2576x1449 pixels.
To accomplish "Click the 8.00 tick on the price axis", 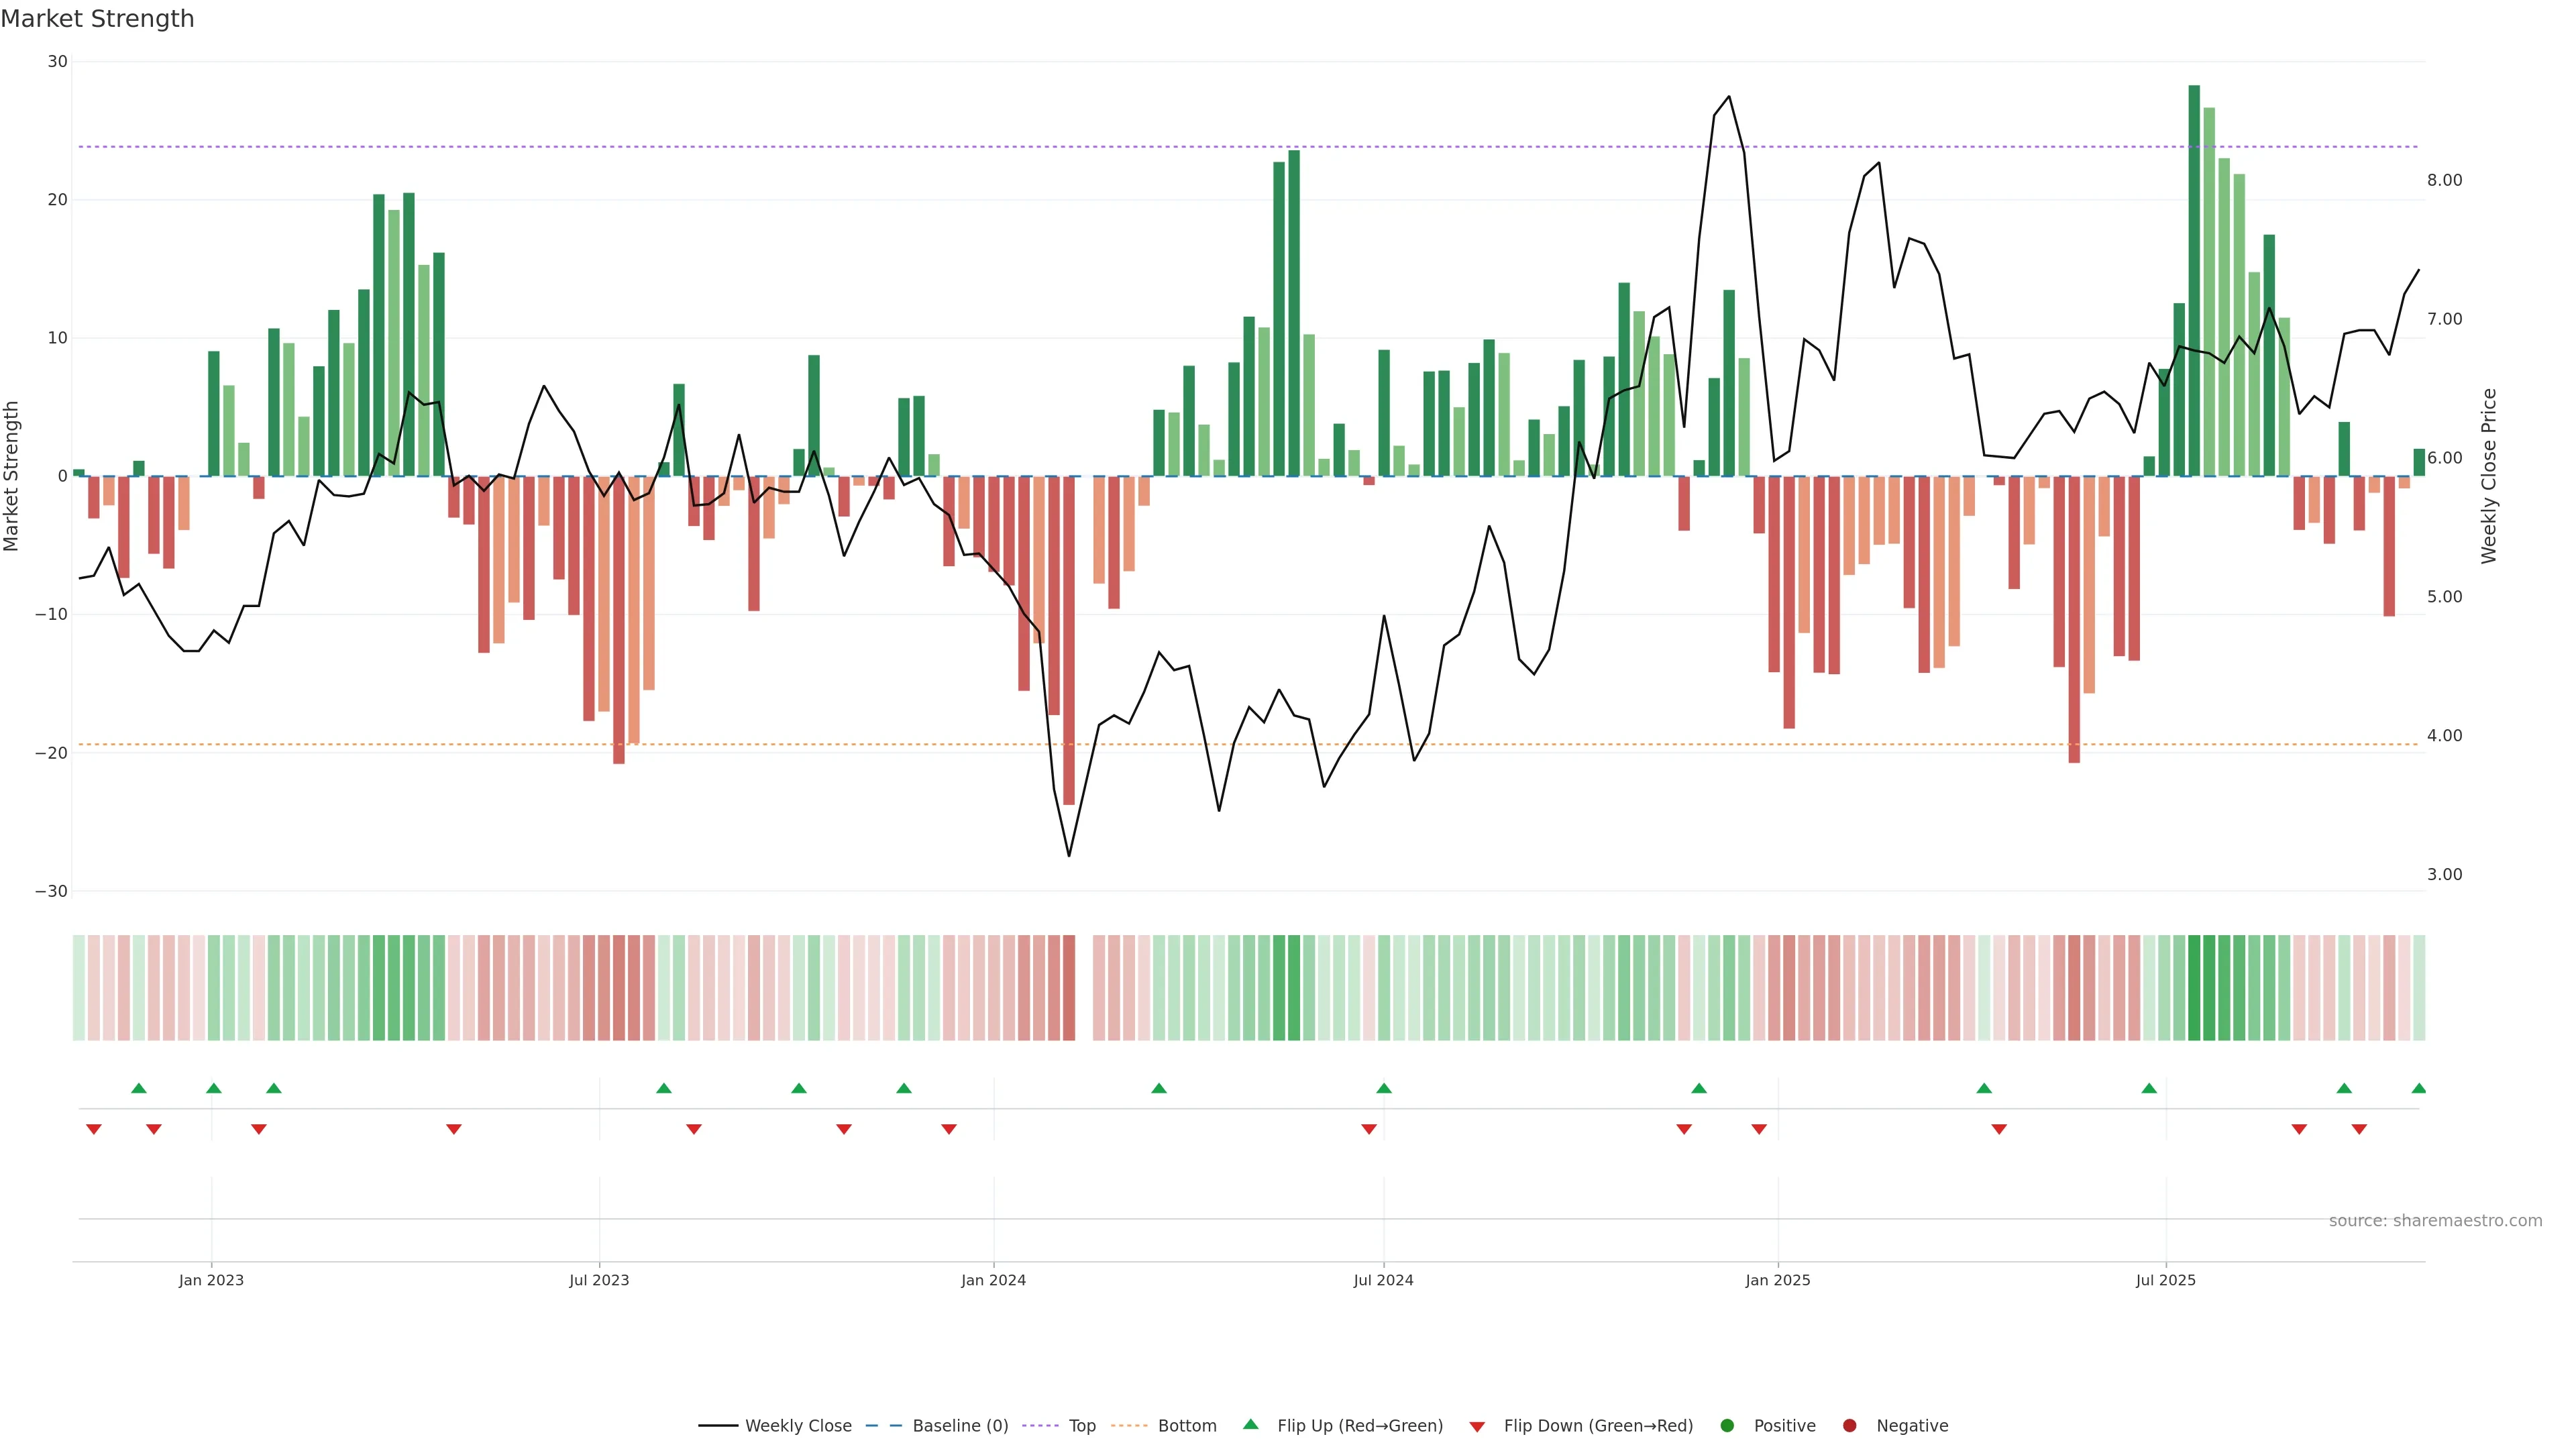I will 2444,180.
